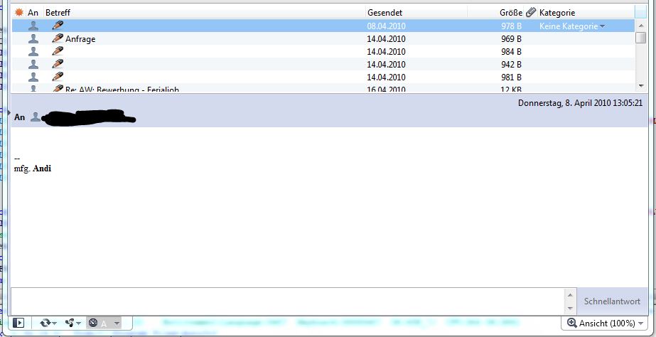Screen dimensions: 656x337
Task: Open the Opera Unite icon in status bar
Action: coord(72,323)
